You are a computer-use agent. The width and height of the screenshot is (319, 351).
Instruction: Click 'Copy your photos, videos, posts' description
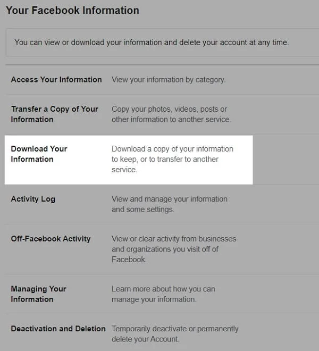169,109
